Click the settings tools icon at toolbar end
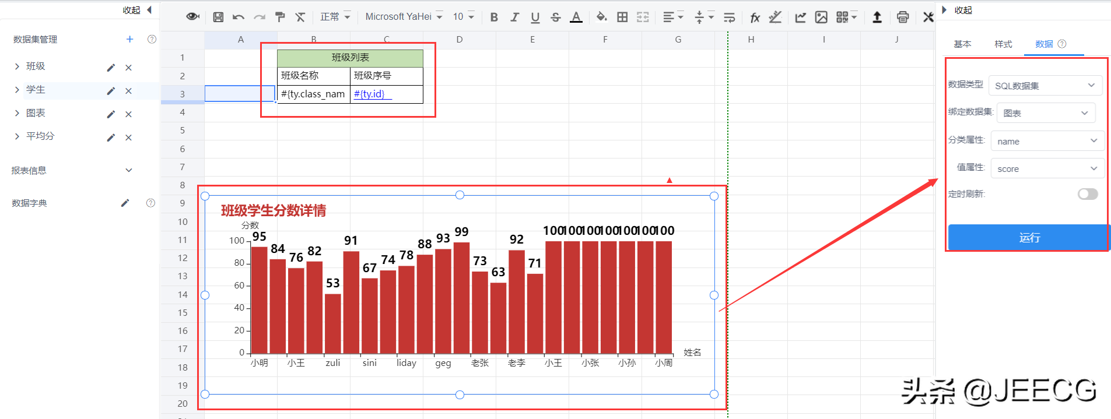The height and width of the screenshot is (419, 1111). (928, 17)
